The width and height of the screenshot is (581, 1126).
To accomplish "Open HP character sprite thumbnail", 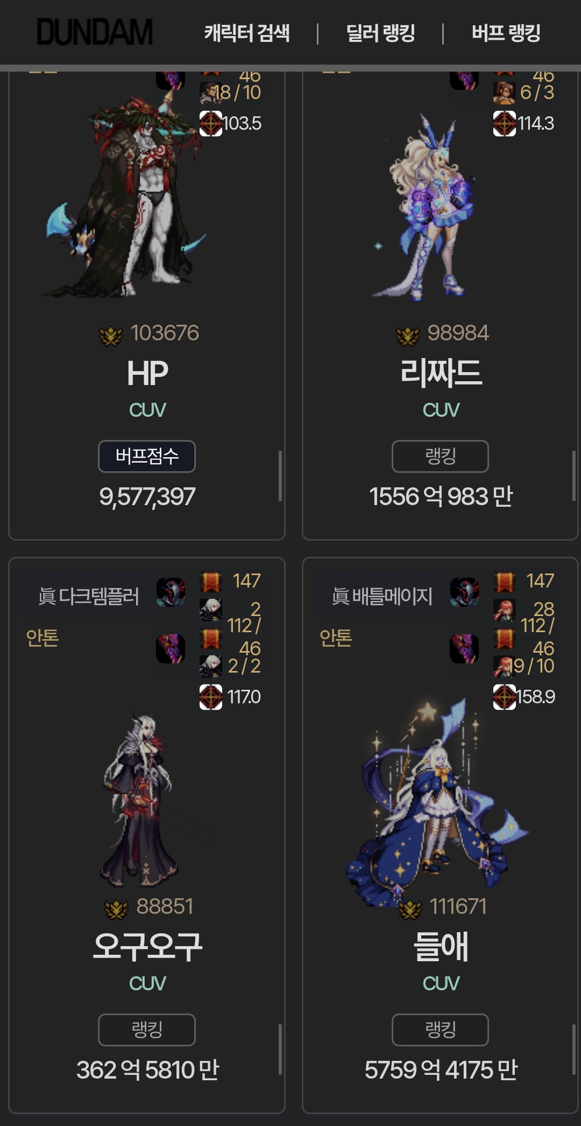I will pos(126,194).
